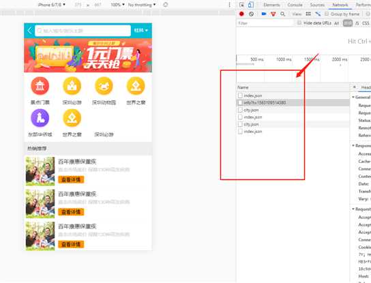Toggle the overview waterfall icon
This screenshot has height=283, width=371.
[x=318, y=14]
